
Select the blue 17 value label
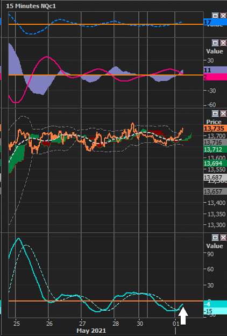pos(215,22)
